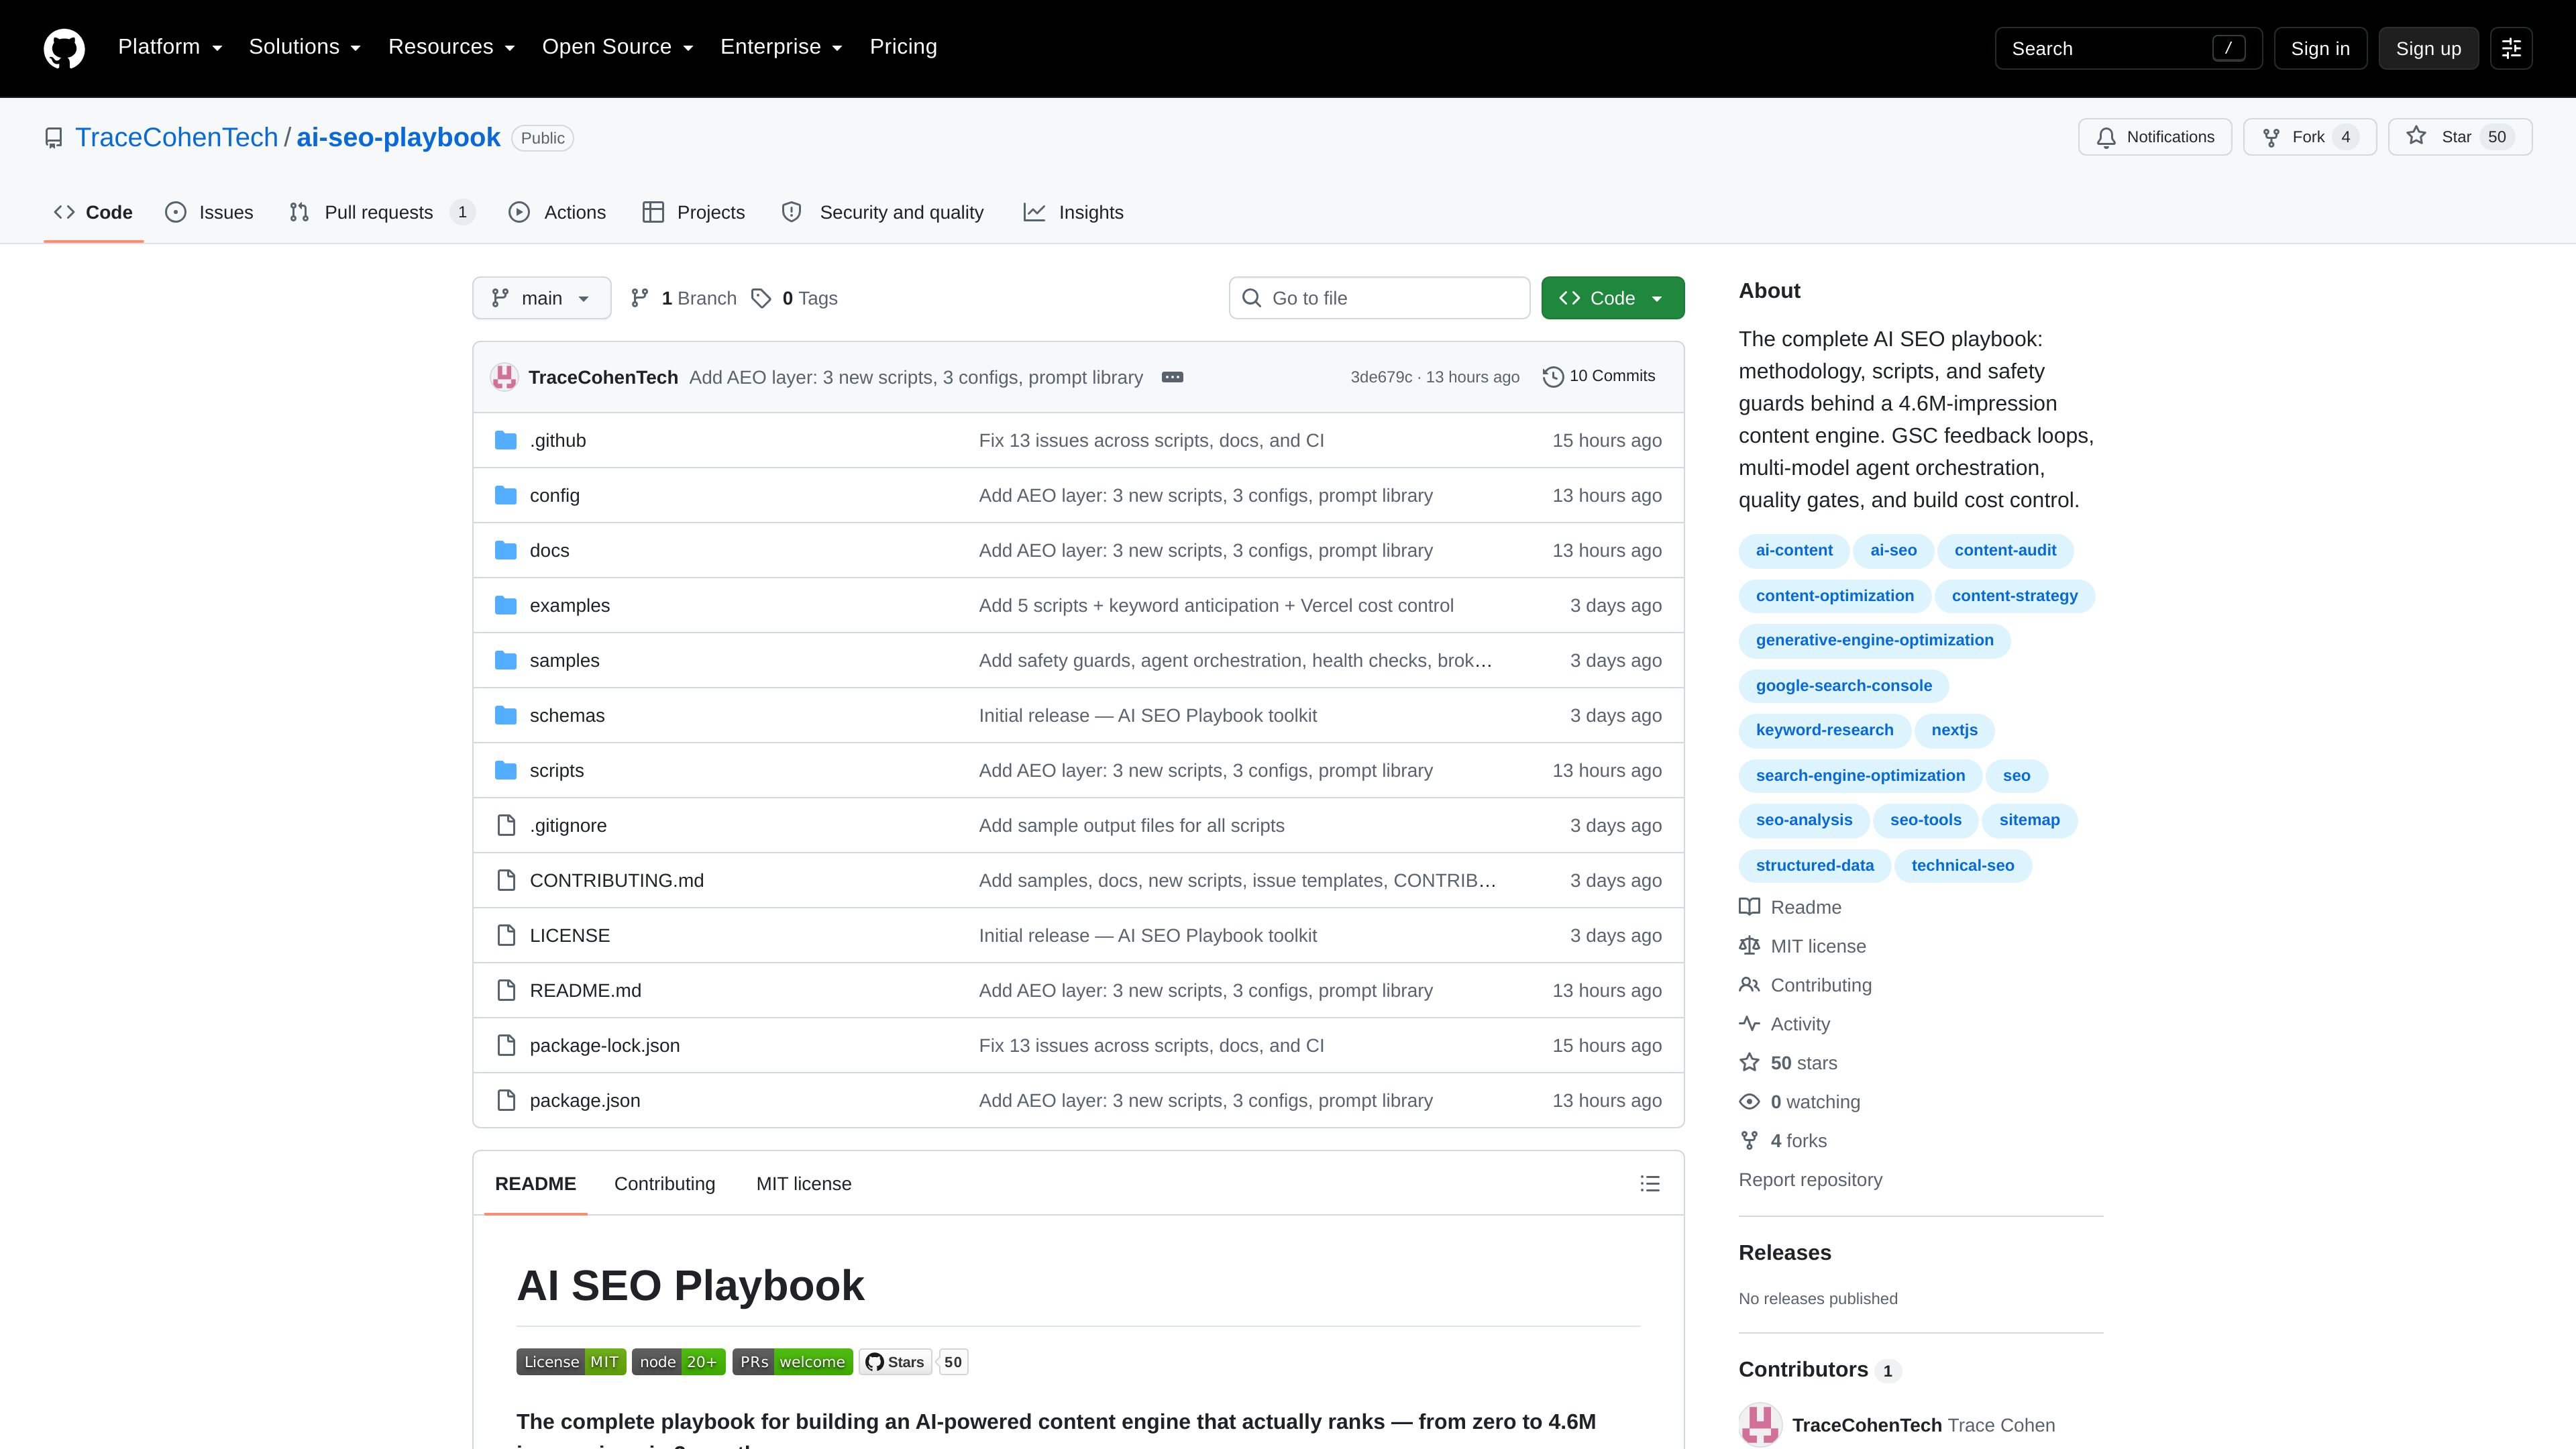Focus the header Search field
2576x1449 pixels.
point(2128,48)
